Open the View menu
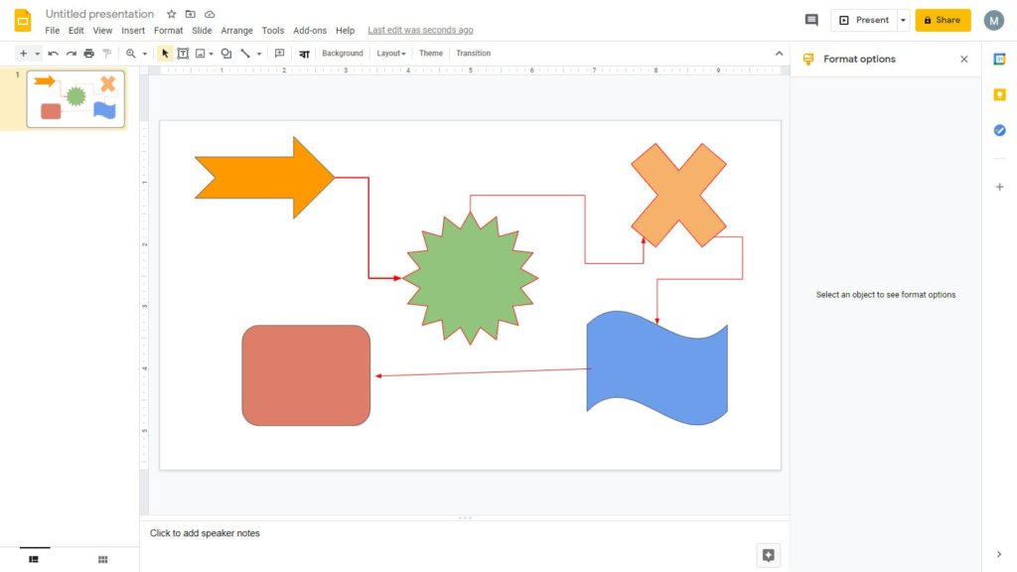The image size is (1017, 572). coord(102,31)
